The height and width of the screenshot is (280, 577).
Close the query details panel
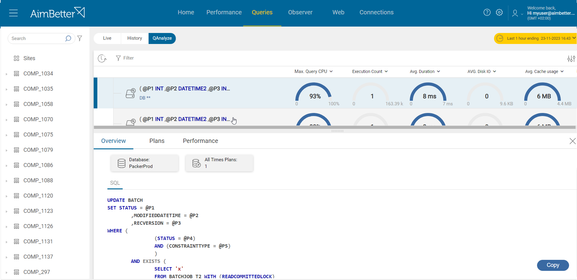click(572, 141)
